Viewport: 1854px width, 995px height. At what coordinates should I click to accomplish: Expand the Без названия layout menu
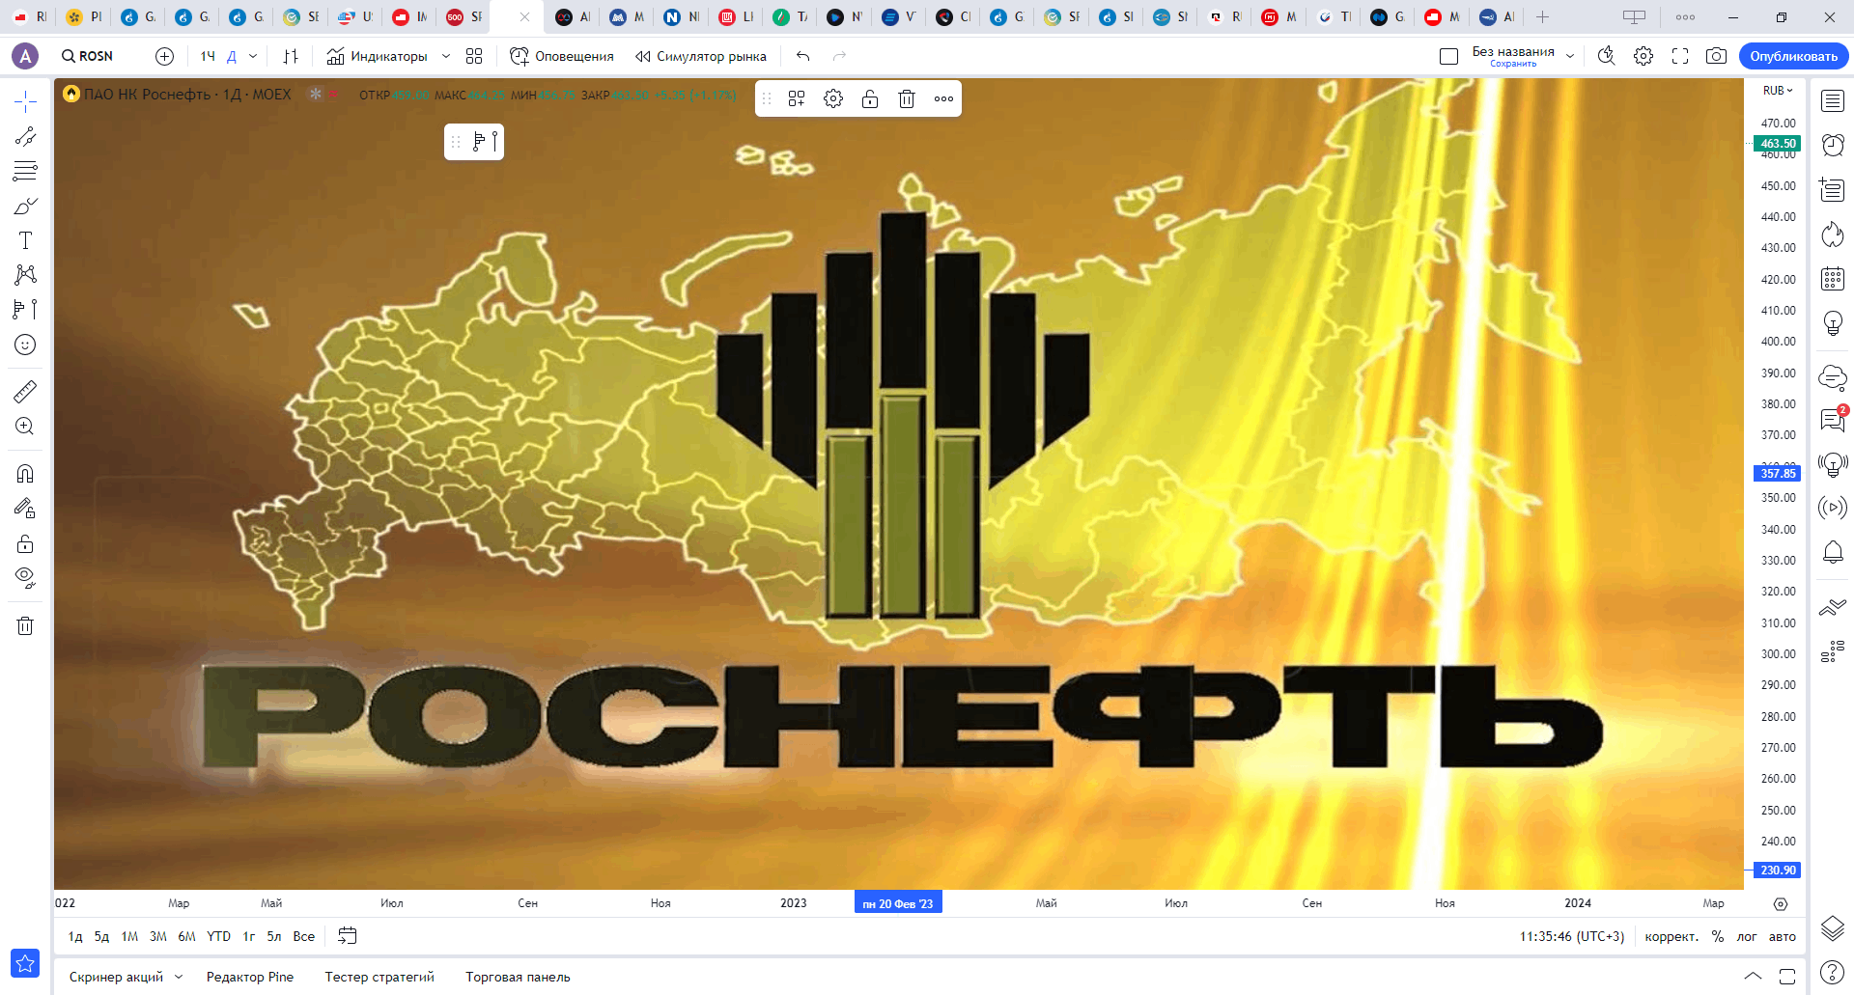point(1570,56)
